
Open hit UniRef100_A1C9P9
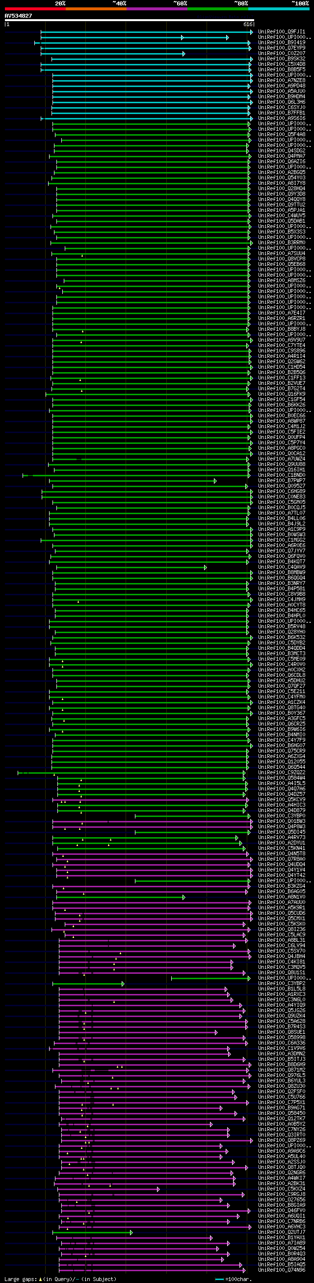pos(282,529)
